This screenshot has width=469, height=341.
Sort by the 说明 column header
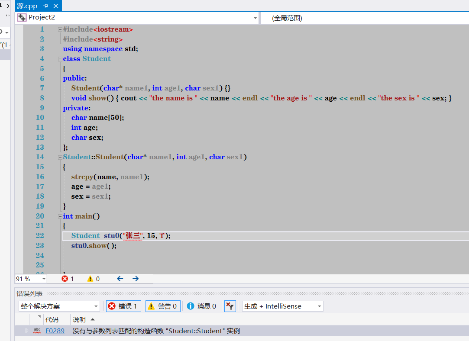point(79,319)
